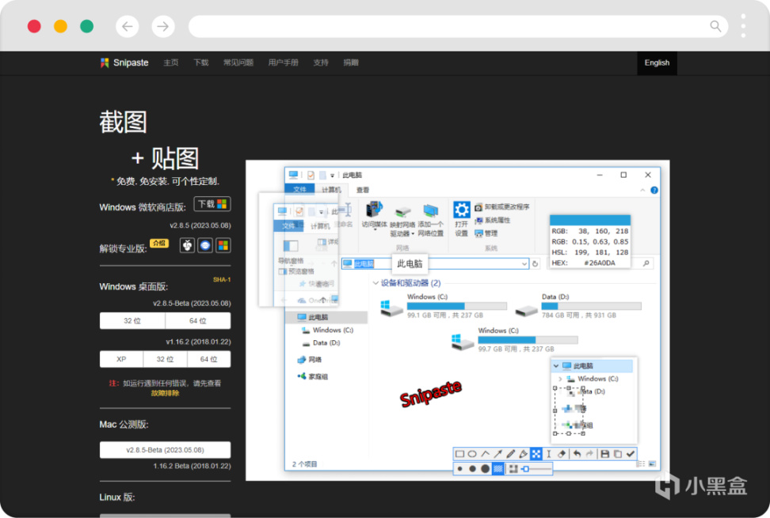Toggle the pixelated mosaic mode option
770x518 pixels.
(x=513, y=469)
